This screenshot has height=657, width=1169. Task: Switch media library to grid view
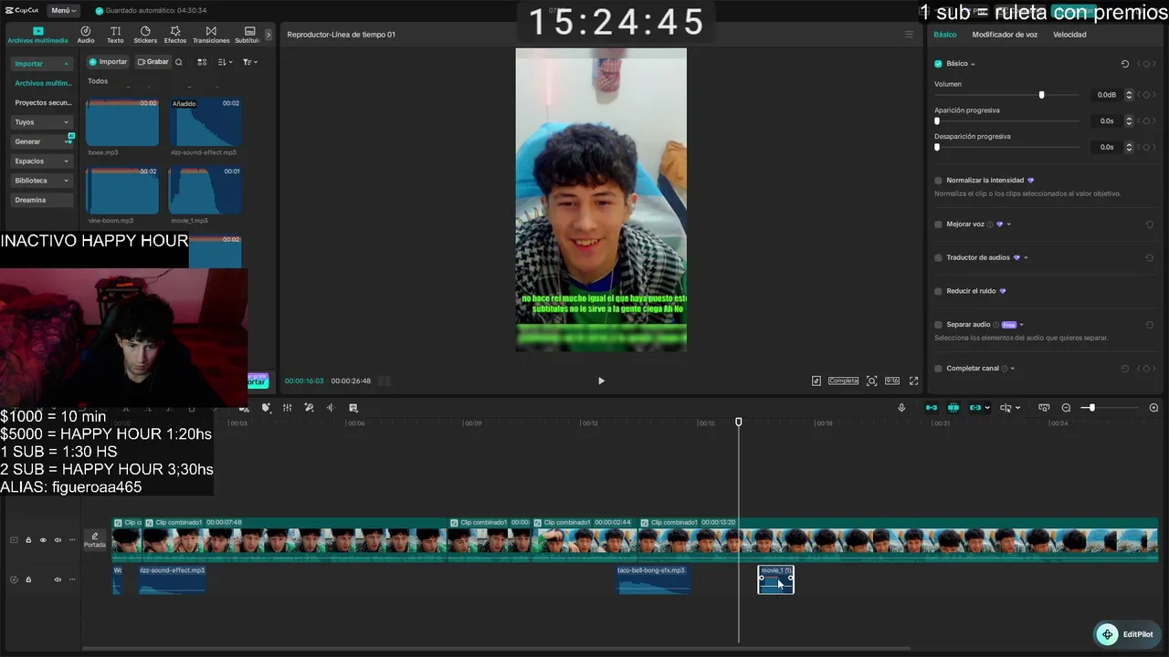[x=202, y=62]
